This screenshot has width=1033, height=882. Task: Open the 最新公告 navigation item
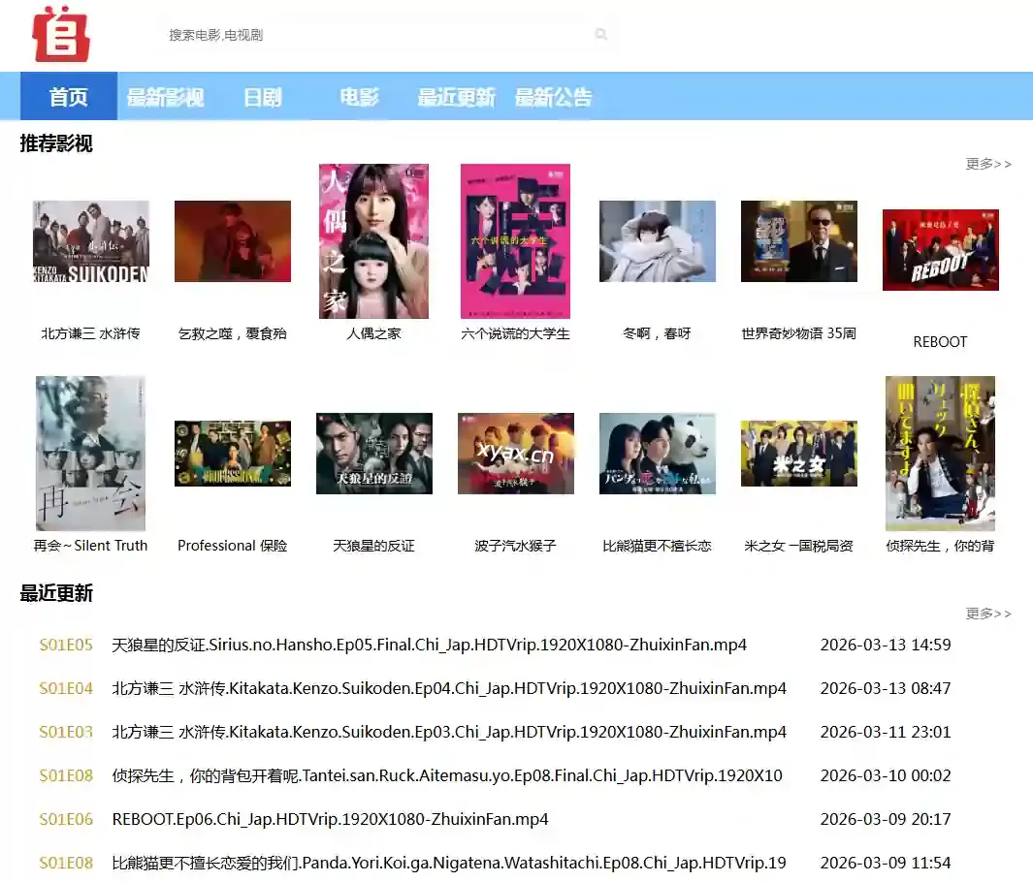[x=553, y=97]
